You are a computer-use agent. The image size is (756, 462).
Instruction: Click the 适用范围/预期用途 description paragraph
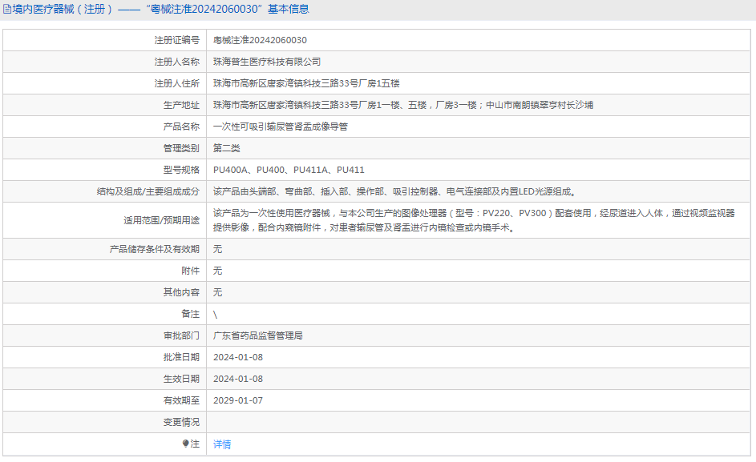(x=474, y=220)
